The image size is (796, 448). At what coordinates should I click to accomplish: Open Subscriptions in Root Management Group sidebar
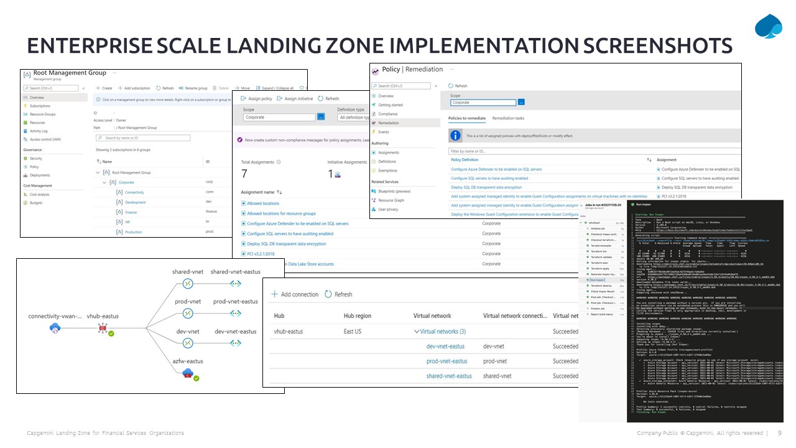coord(40,106)
